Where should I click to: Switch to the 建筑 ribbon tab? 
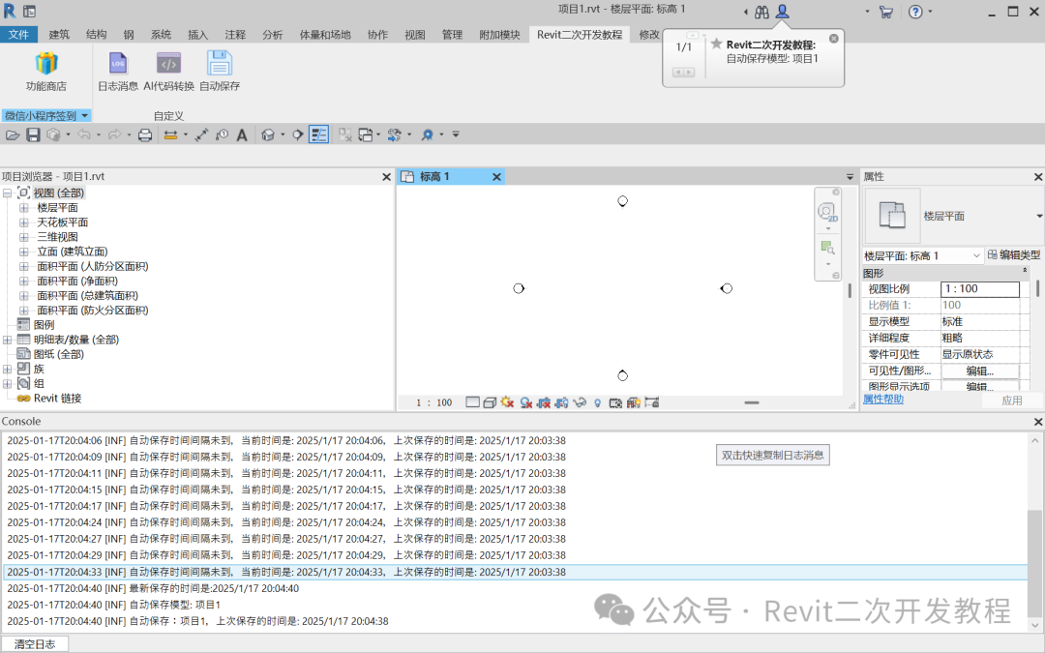pyautogui.click(x=59, y=35)
